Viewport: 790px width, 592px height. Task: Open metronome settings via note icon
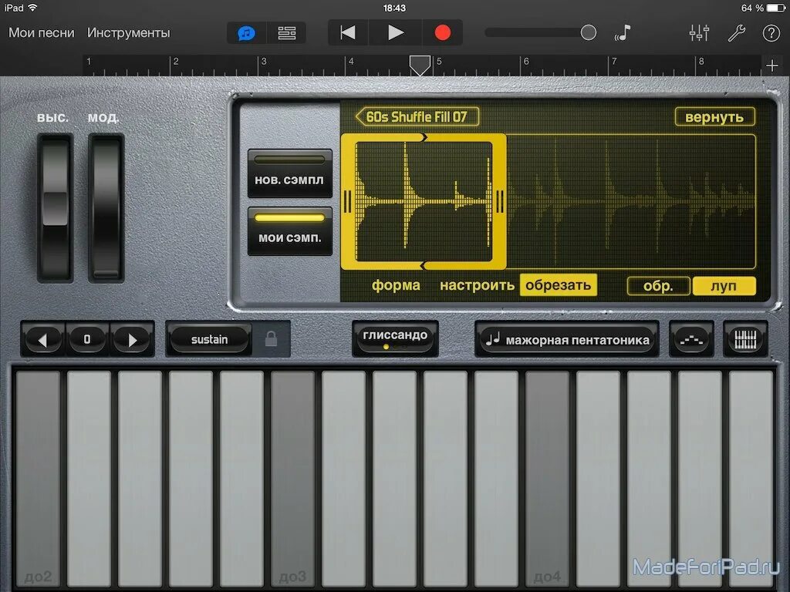coord(623,32)
